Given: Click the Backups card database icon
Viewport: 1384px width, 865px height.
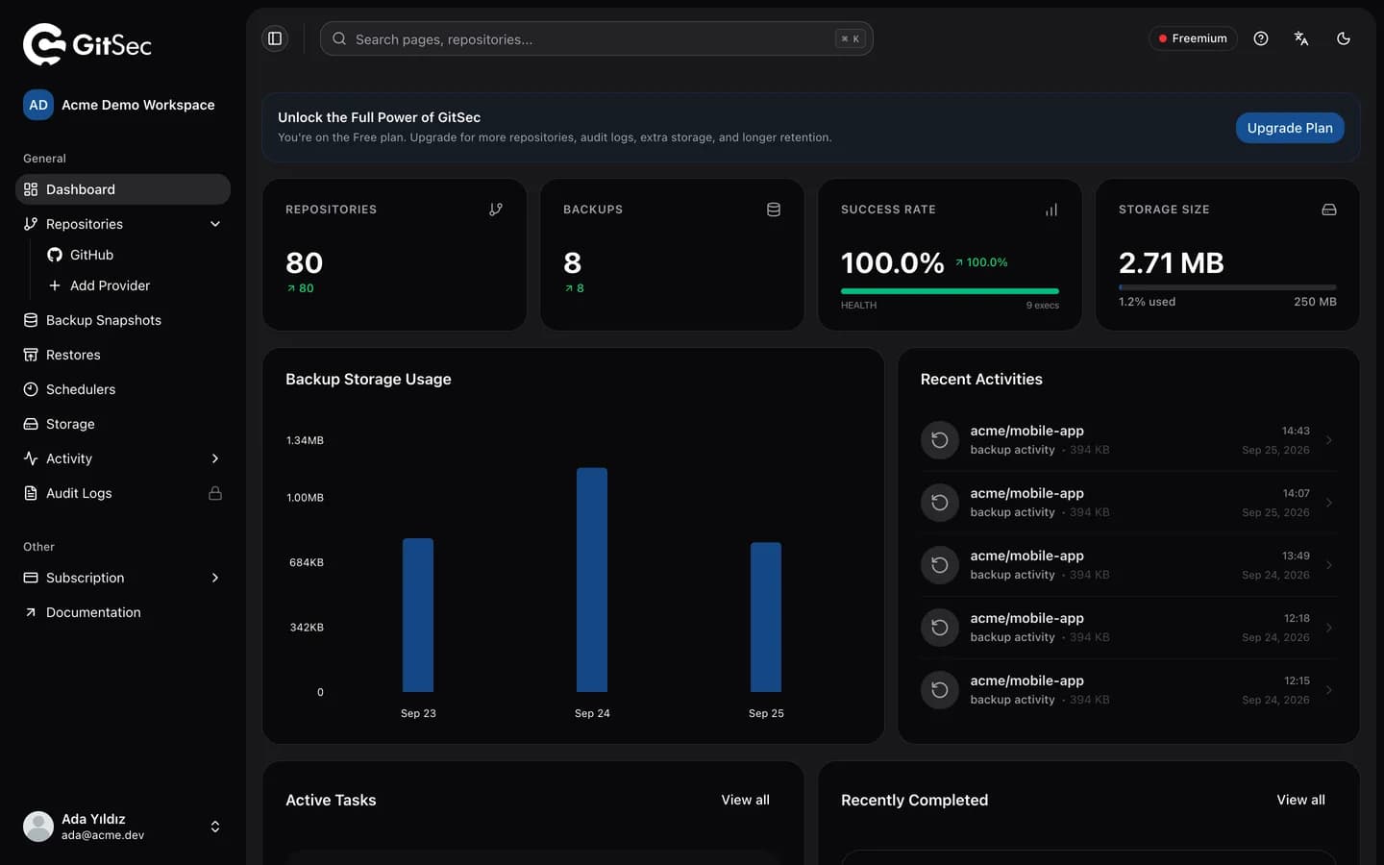Looking at the screenshot, I should [774, 210].
